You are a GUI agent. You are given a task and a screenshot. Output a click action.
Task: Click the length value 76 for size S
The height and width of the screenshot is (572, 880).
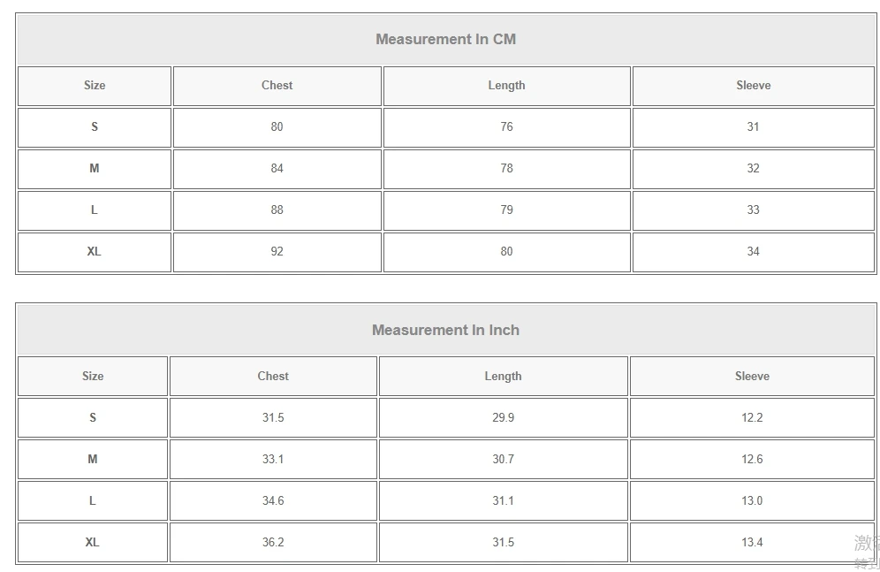(506, 126)
